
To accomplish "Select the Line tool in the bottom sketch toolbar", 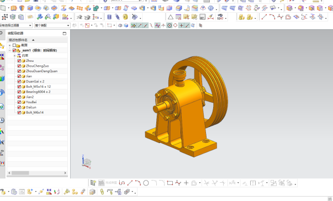I will click(130, 183).
